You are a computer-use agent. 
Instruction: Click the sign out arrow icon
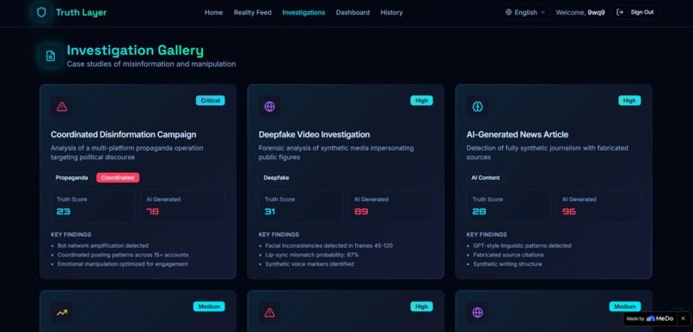620,12
